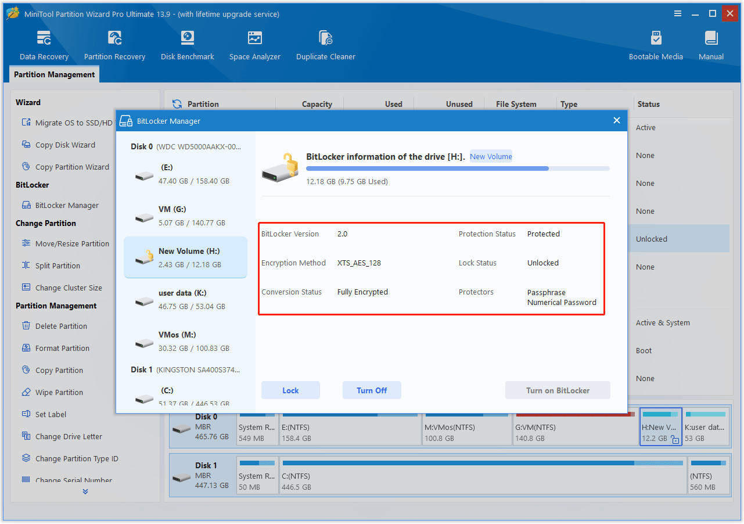
Task: Open Data Recovery tool
Action: pos(44,46)
